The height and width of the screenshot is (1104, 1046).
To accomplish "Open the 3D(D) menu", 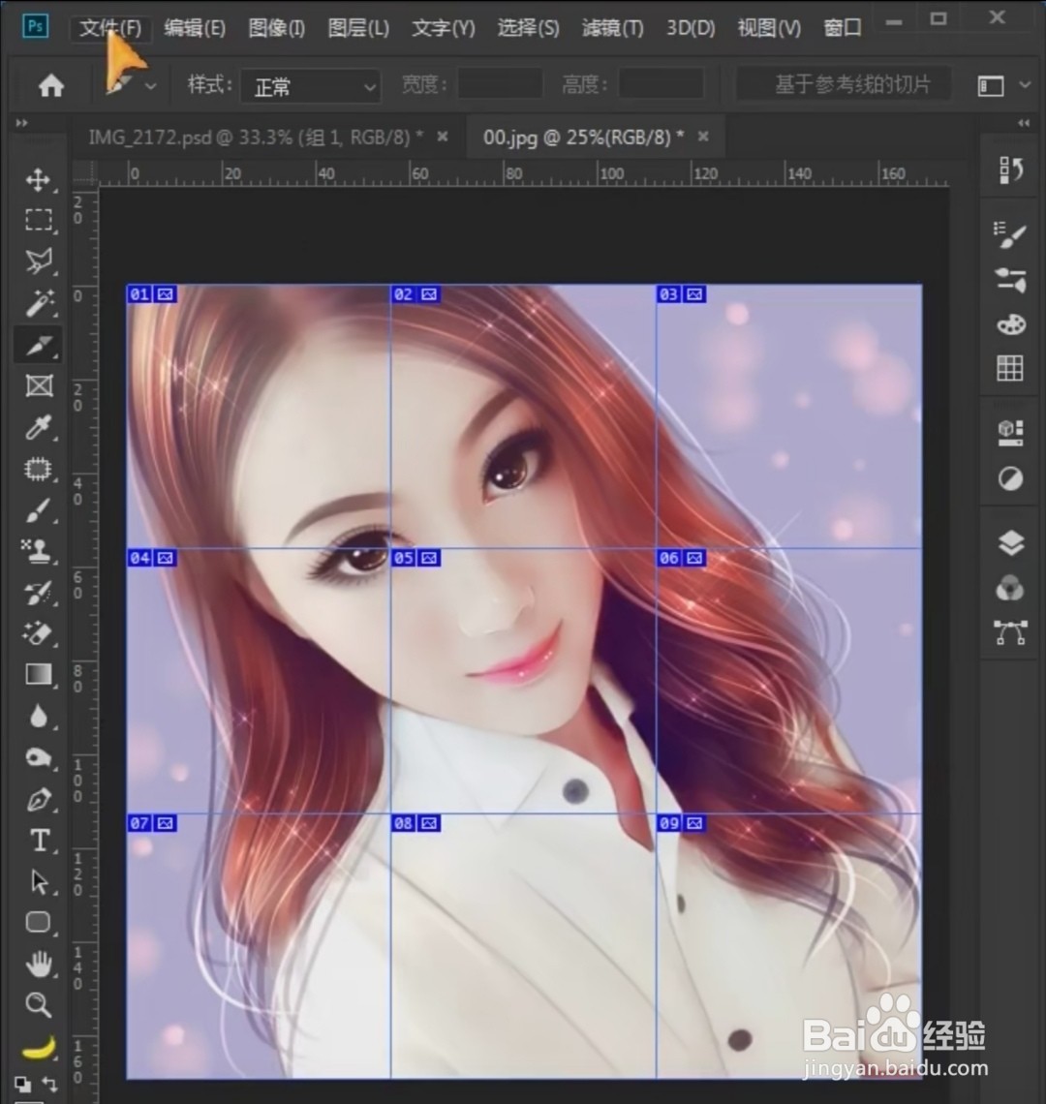I will pos(691,28).
